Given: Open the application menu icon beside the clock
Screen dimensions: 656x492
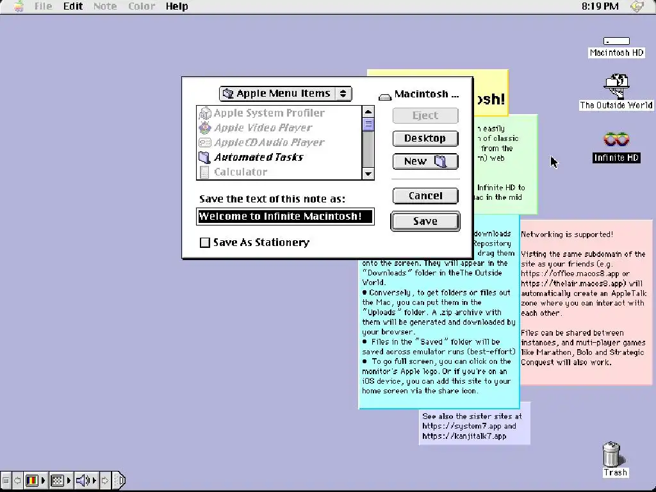Looking at the screenshot, I should click(x=637, y=6).
